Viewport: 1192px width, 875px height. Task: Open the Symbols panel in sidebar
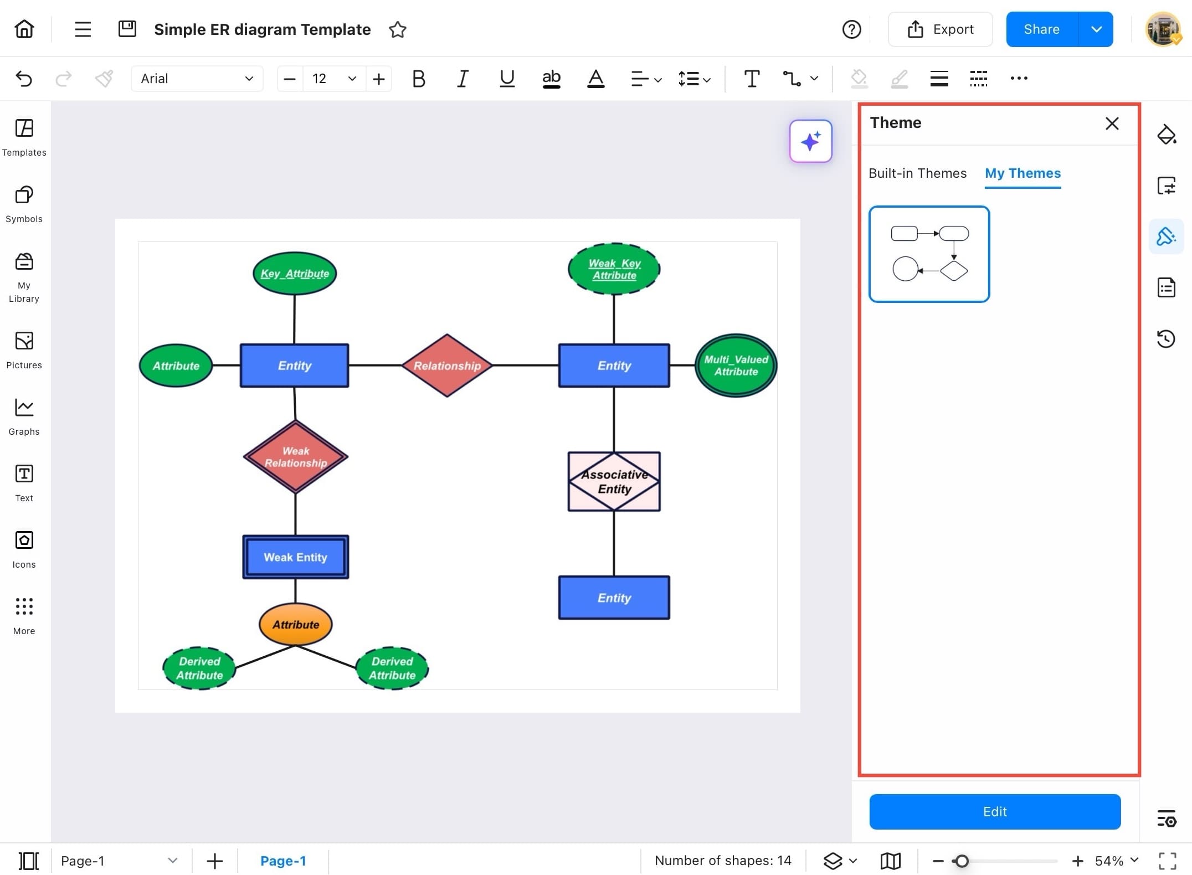click(24, 204)
